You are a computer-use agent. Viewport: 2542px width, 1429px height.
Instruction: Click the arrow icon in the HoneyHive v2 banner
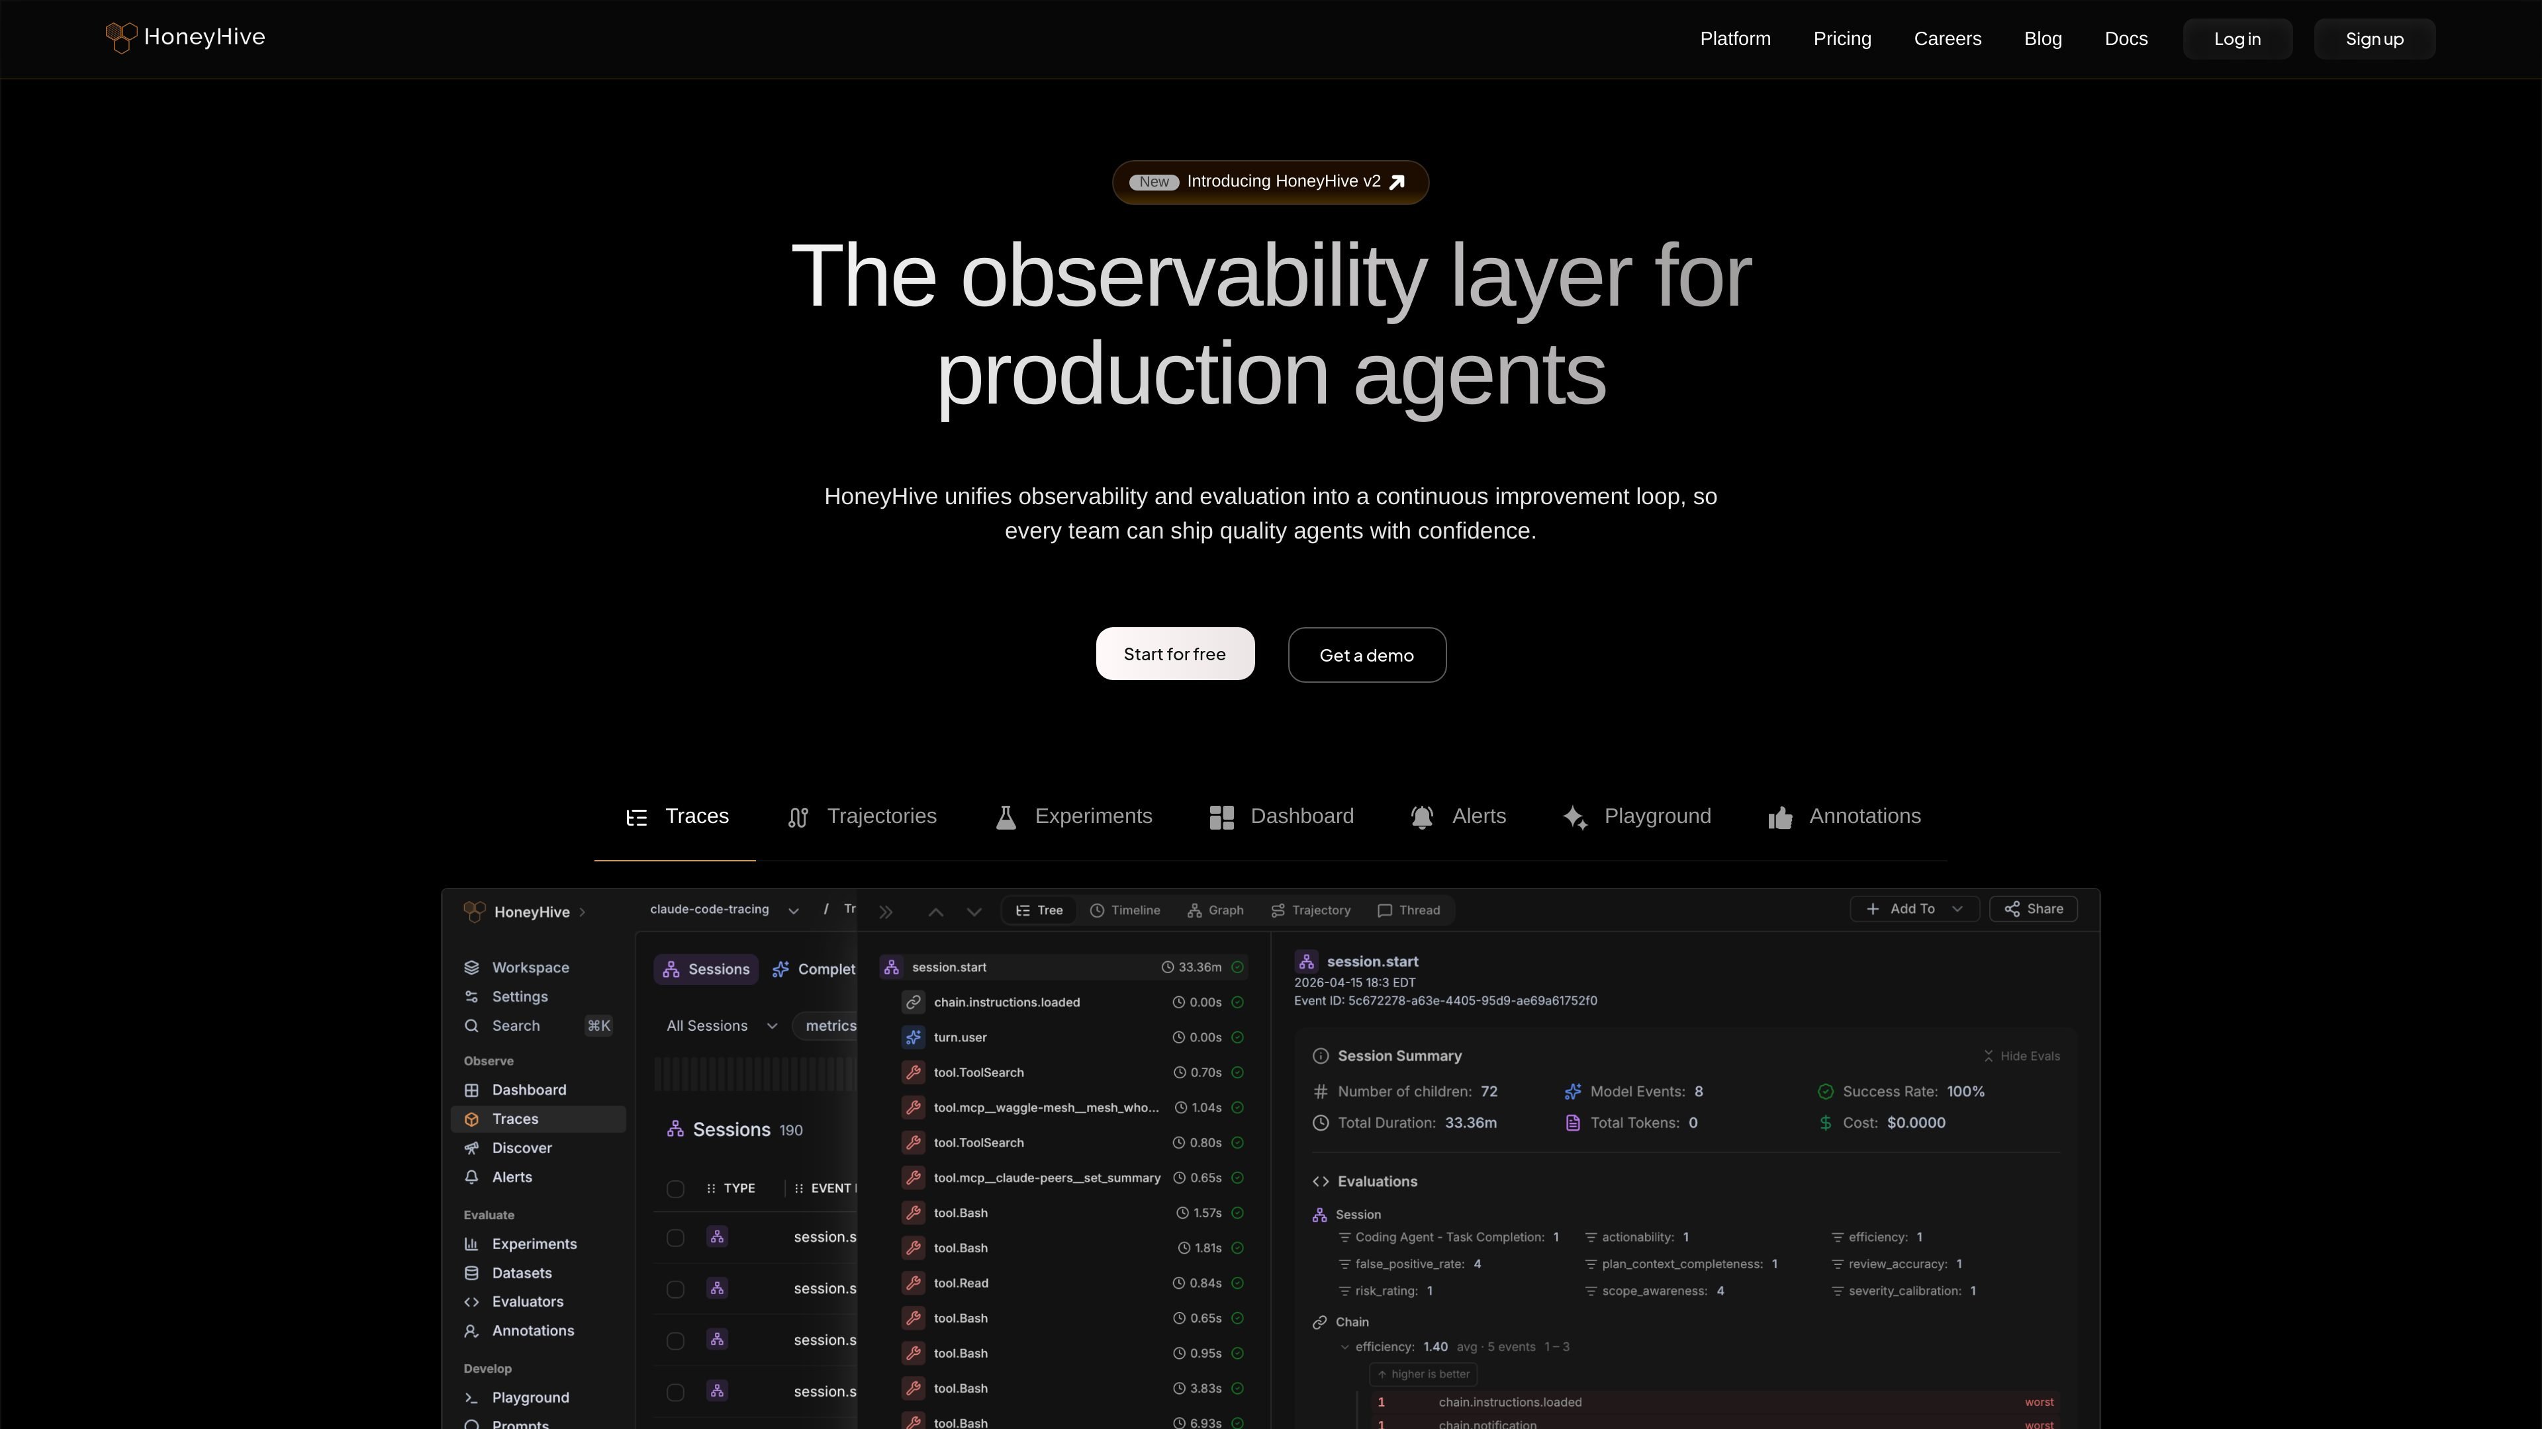coord(1396,183)
